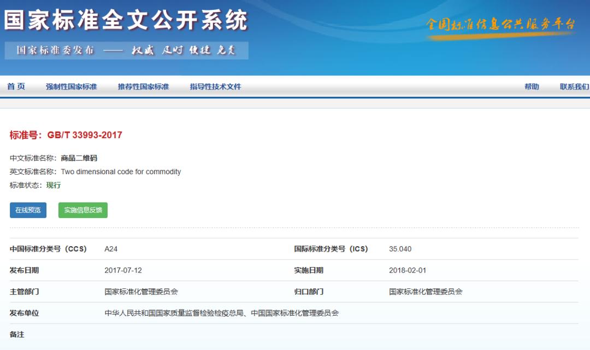Click the green 实施信息反馈 feedback button

tap(82, 210)
